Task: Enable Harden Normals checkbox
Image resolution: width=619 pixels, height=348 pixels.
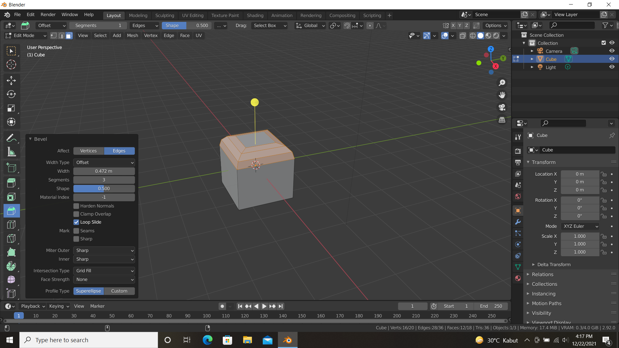Action: click(x=76, y=206)
